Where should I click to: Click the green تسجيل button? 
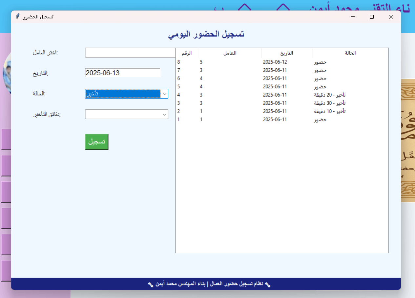point(96,142)
